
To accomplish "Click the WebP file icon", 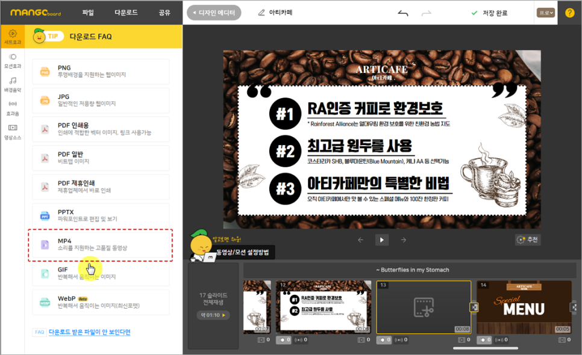I will point(45,303).
